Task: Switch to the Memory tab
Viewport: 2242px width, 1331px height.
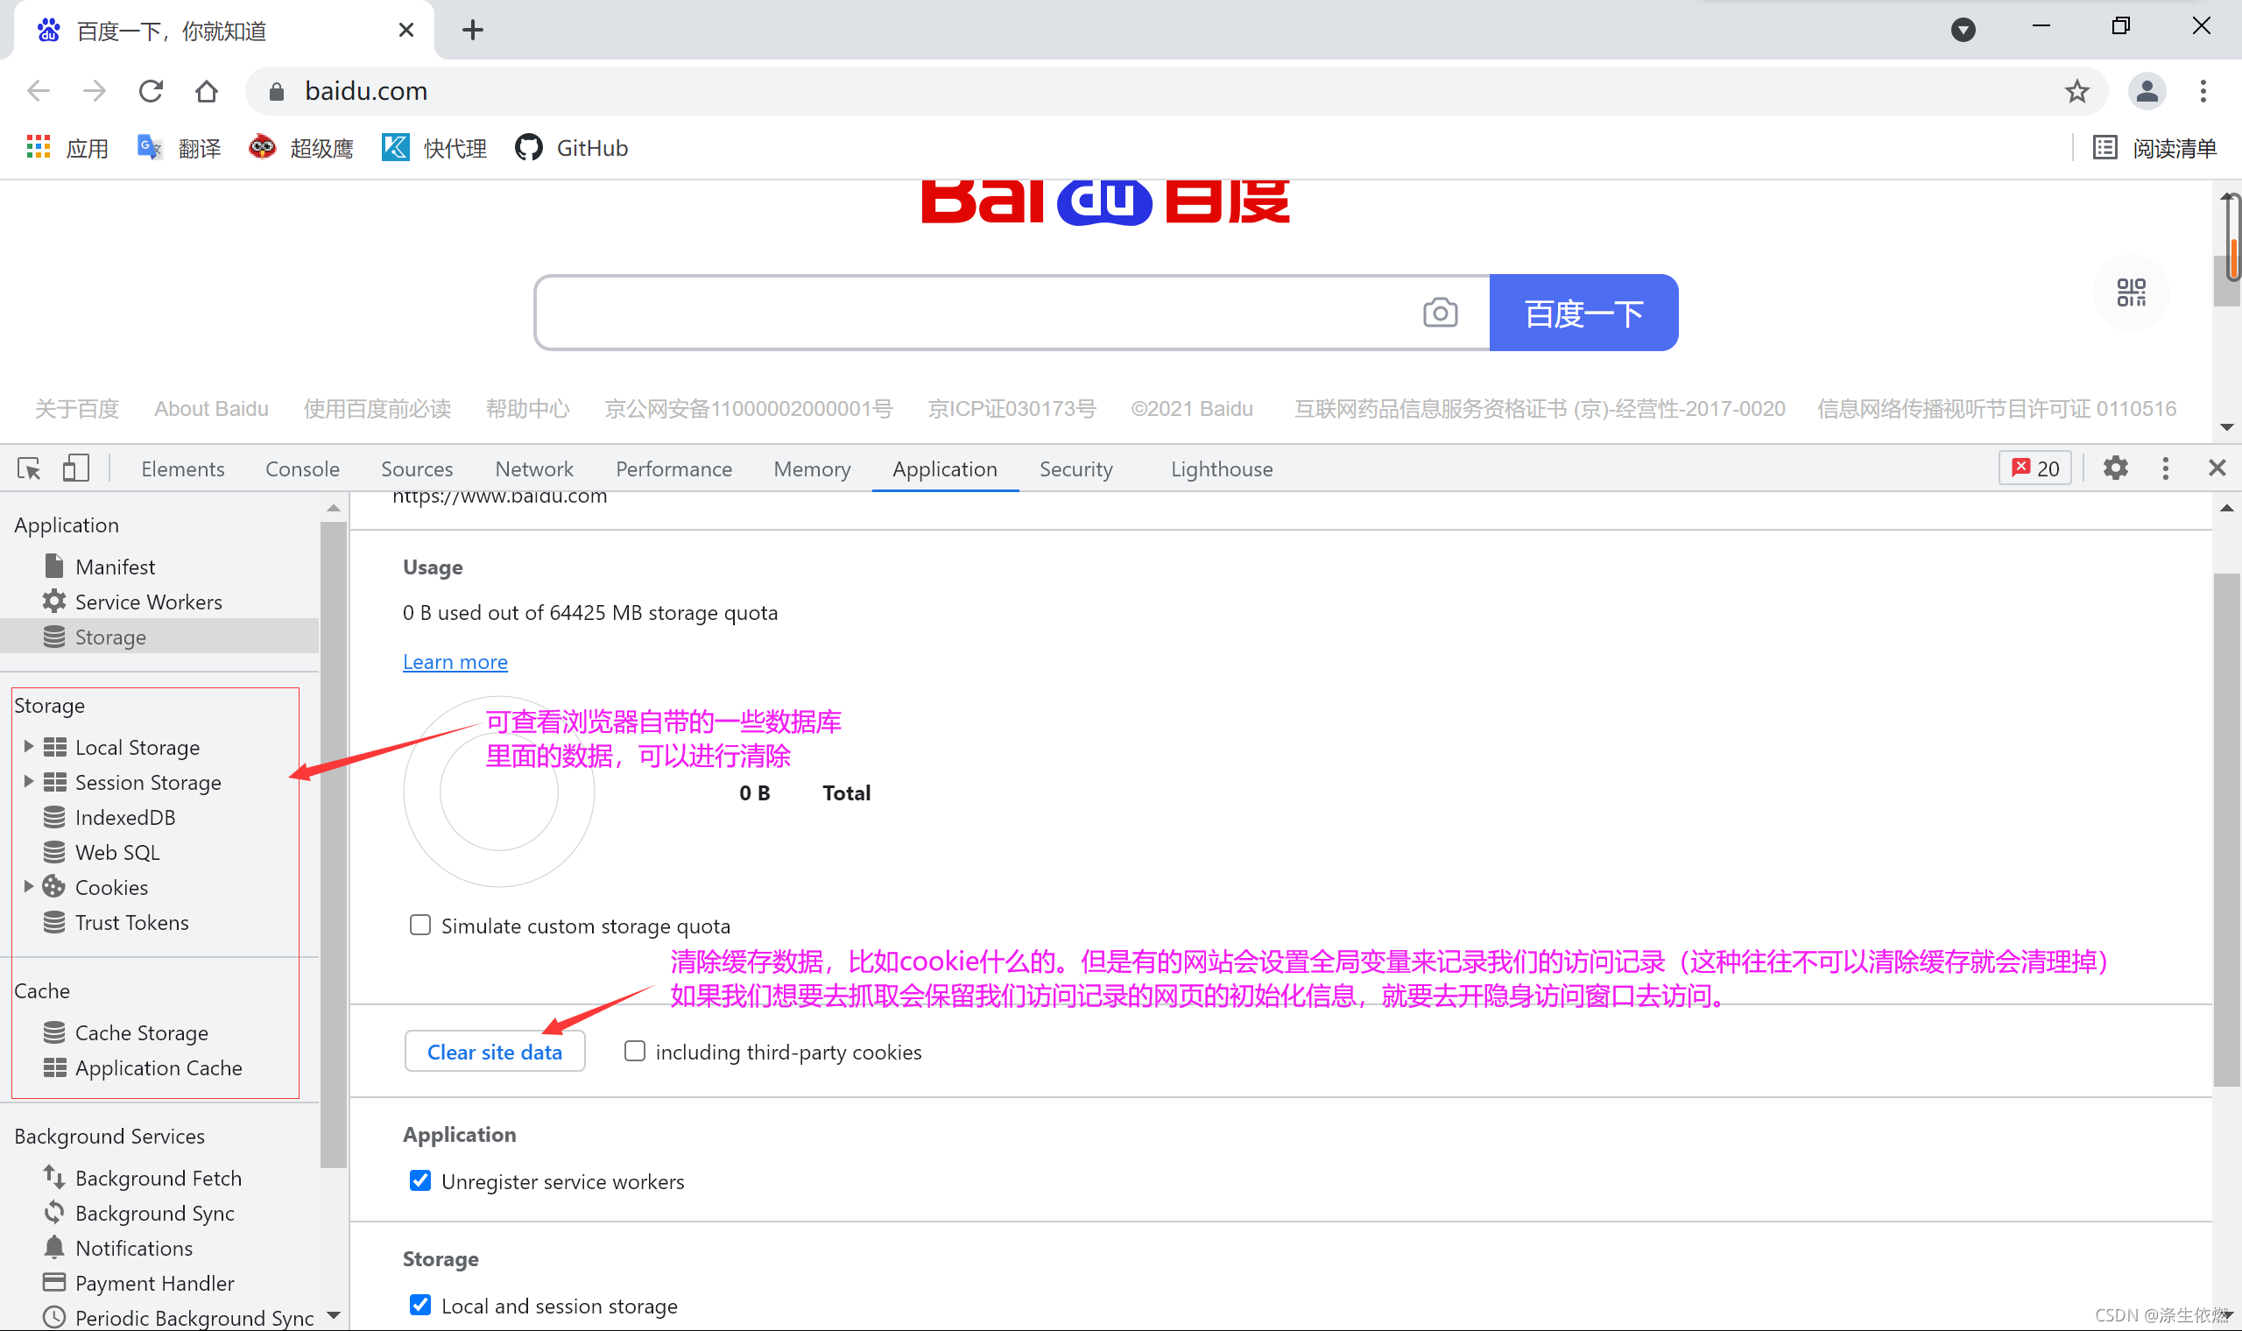Action: [812, 469]
